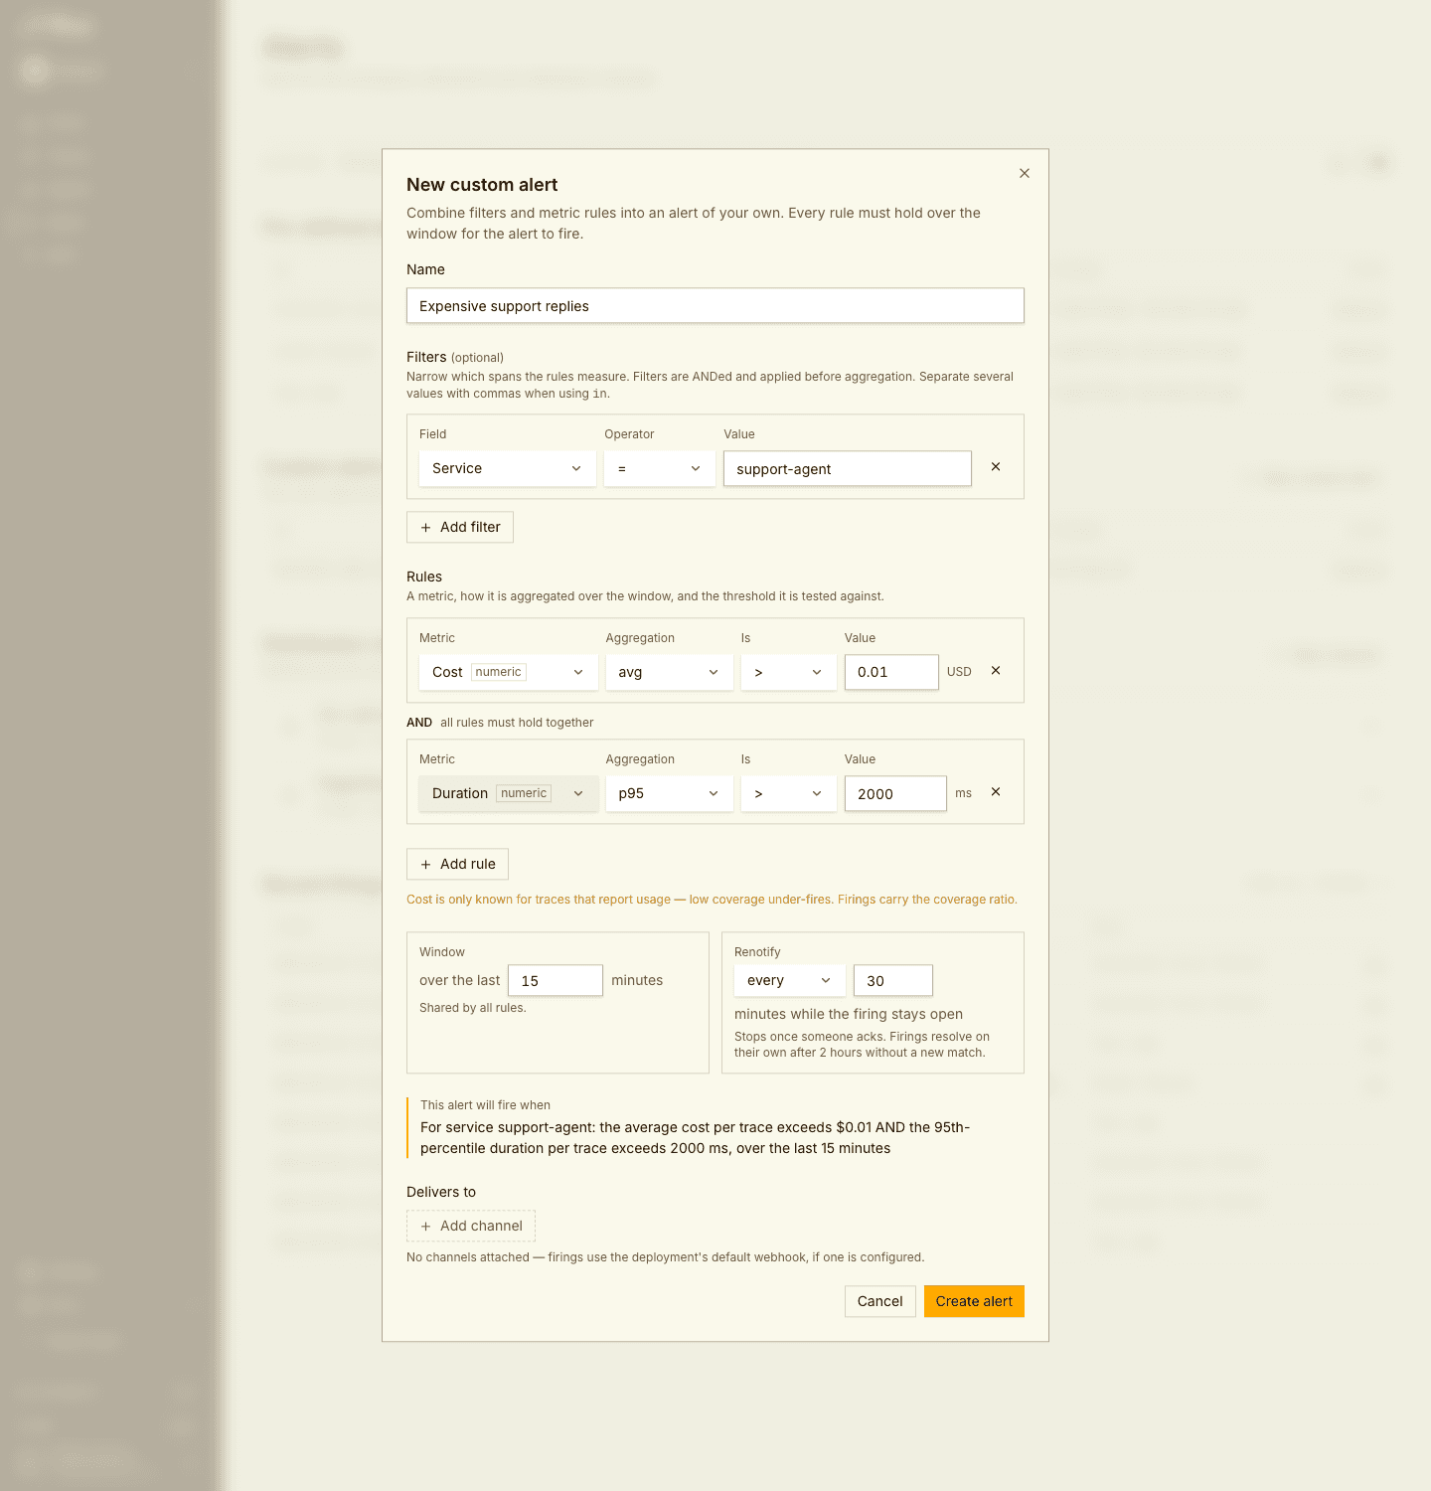The height and width of the screenshot is (1491, 1431).
Task: Open comparison dropdown in Duration rule
Action: 789,793
